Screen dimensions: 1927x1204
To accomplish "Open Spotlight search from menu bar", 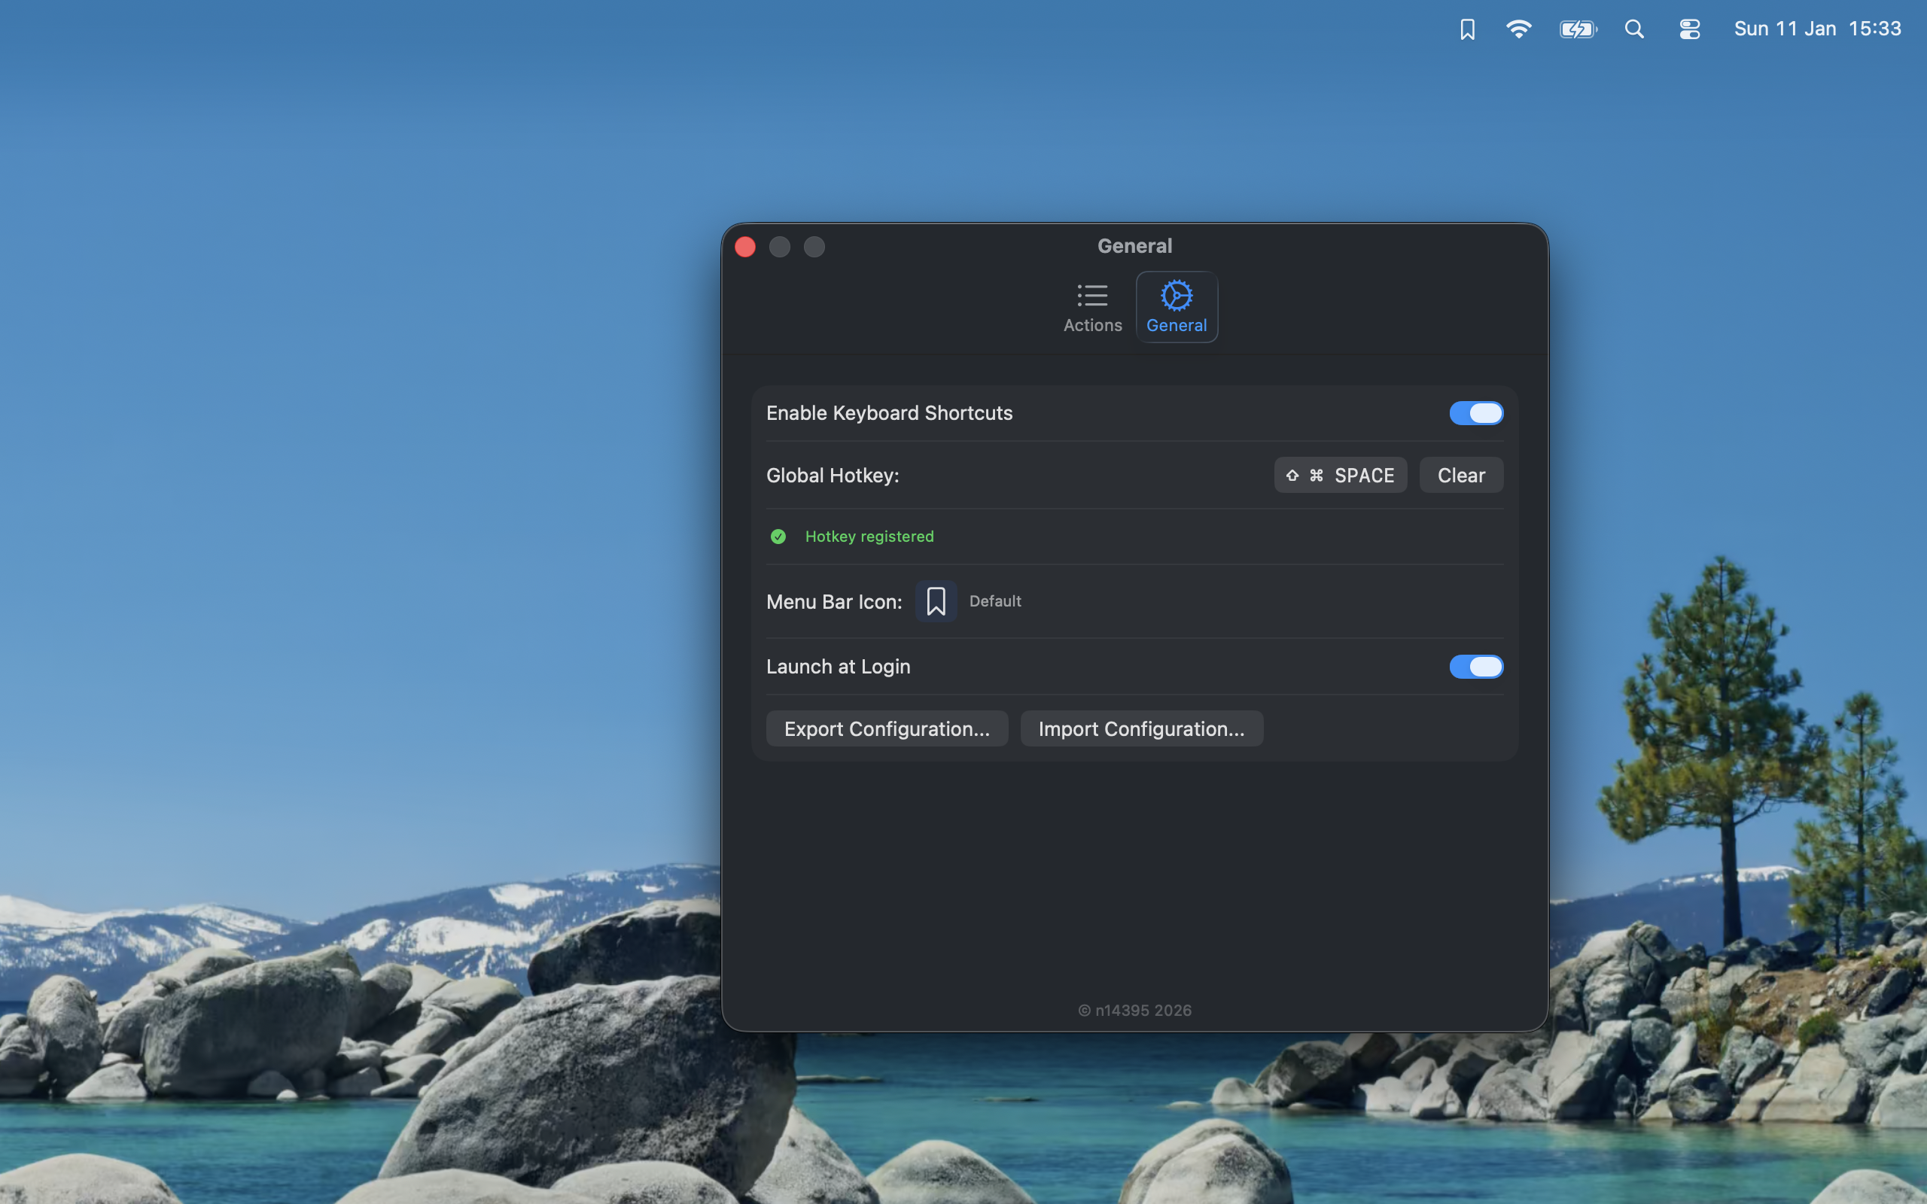I will pyautogui.click(x=1634, y=29).
